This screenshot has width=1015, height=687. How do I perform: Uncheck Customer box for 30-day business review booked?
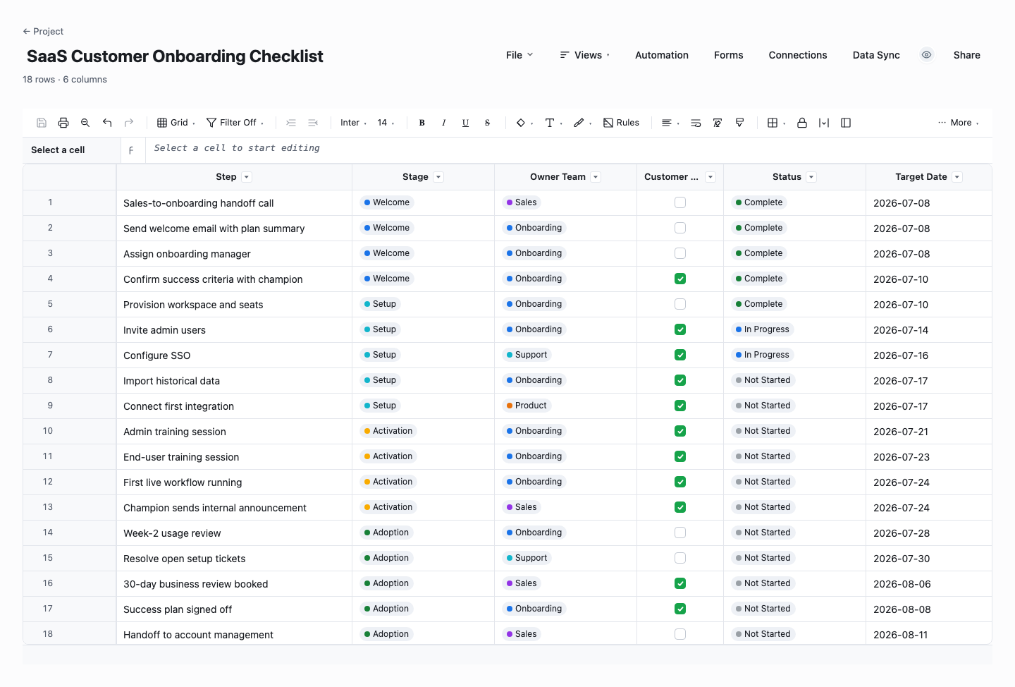pyautogui.click(x=680, y=583)
